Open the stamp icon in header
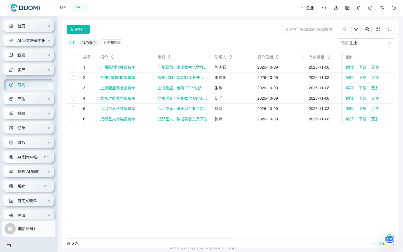This screenshot has width=403, height=252. pos(336,8)
